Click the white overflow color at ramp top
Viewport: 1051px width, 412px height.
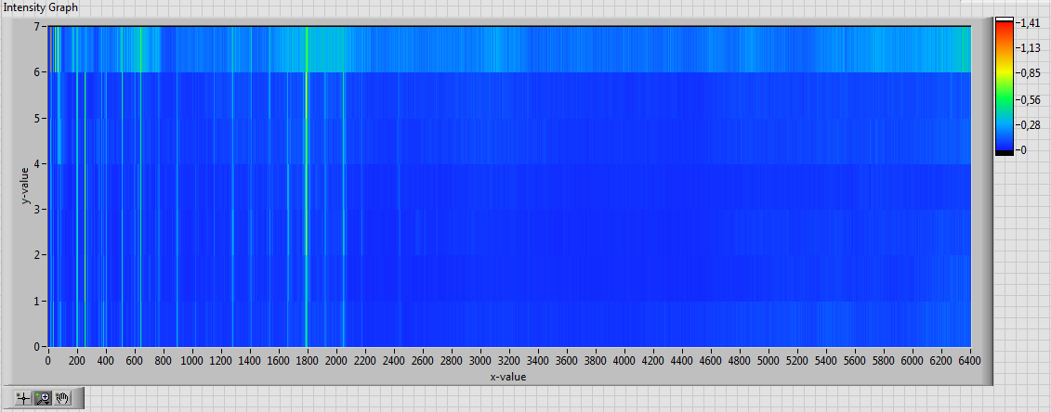point(1005,19)
